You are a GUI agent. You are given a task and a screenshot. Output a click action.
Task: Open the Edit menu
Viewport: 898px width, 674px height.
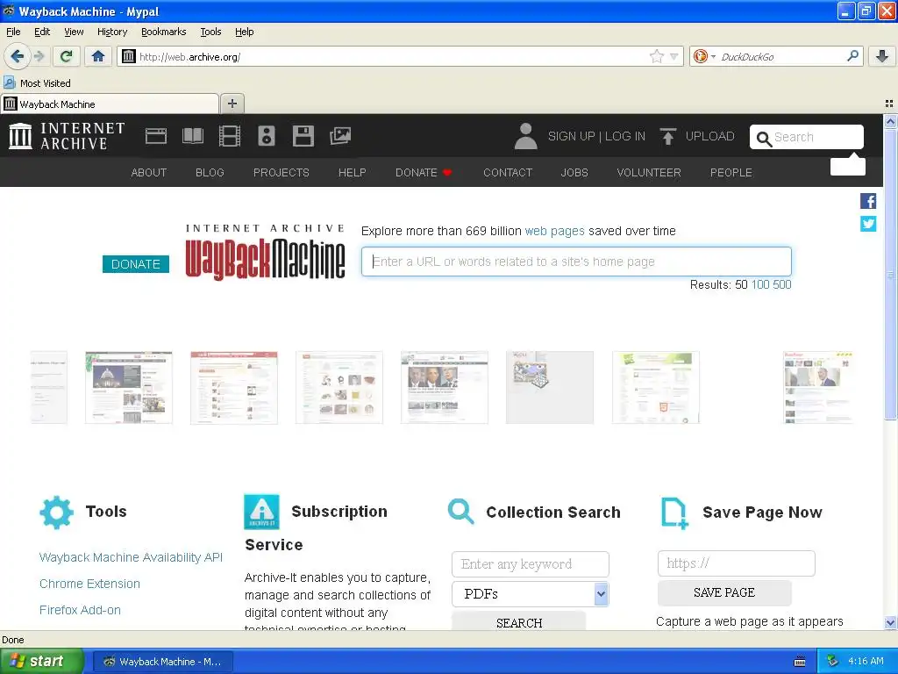point(42,32)
